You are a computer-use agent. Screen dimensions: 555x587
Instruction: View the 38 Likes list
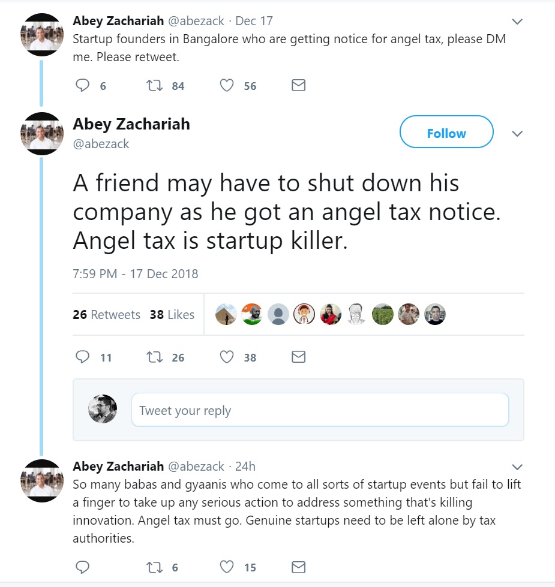[172, 315]
